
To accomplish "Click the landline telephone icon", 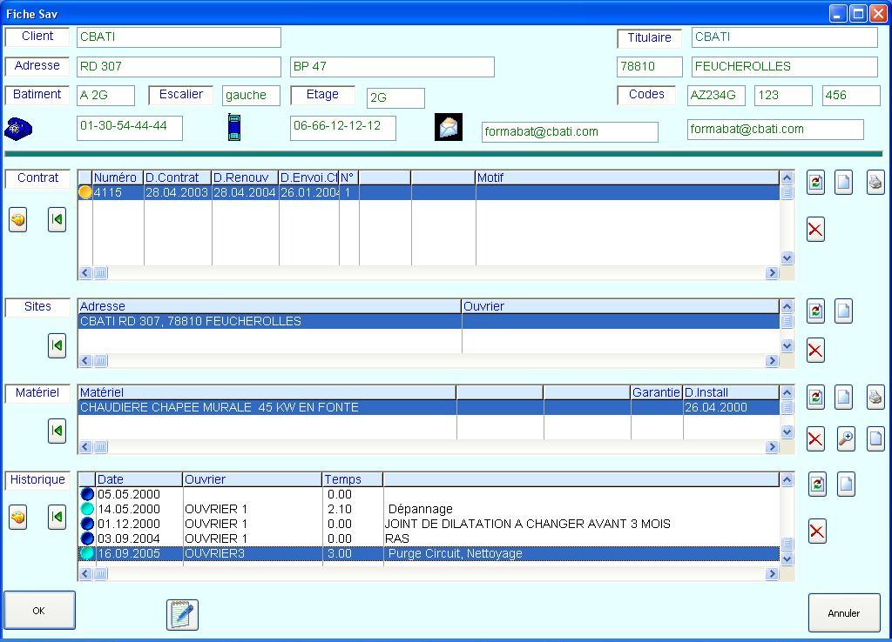I will click(x=18, y=129).
